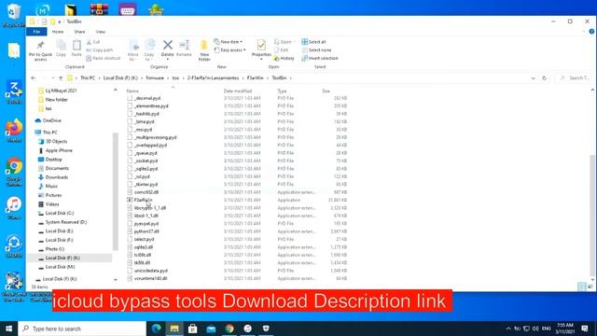The height and width of the screenshot is (336, 597).
Task: Select the unicodedata.pyd file
Action: click(x=151, y=271)
